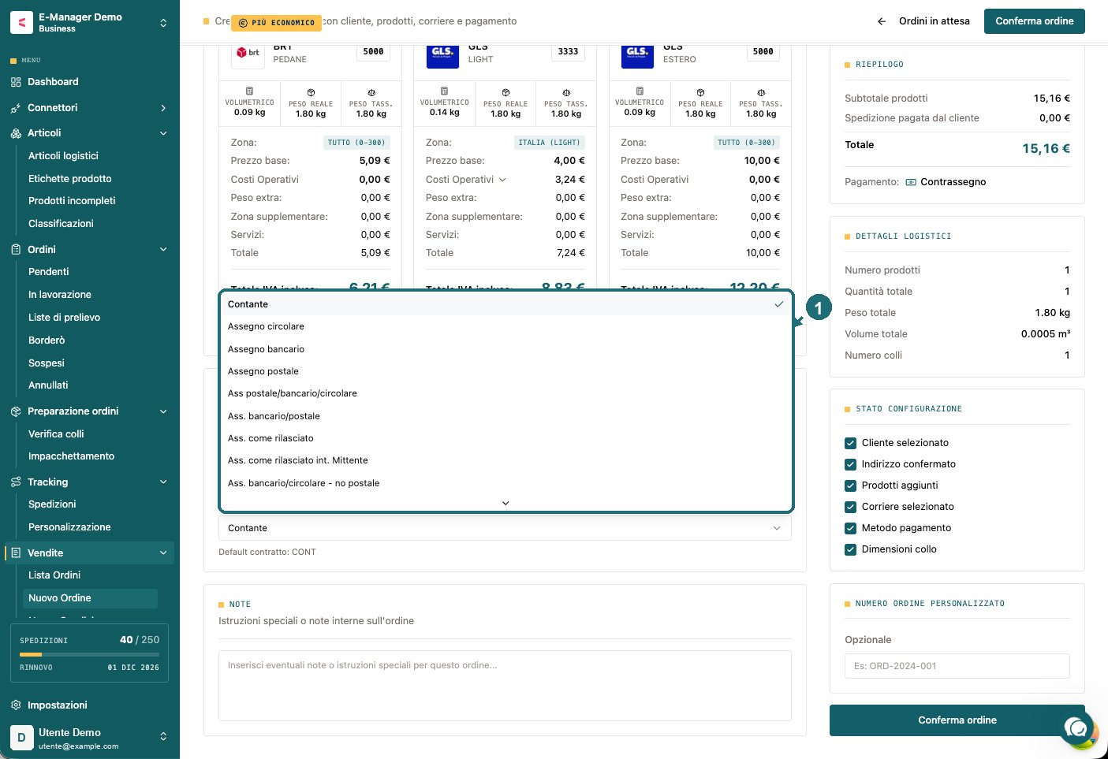Screen dimensions: 1108x759
Task: Click the Articoli boxes icon
Action: click(x=16, y=133)
